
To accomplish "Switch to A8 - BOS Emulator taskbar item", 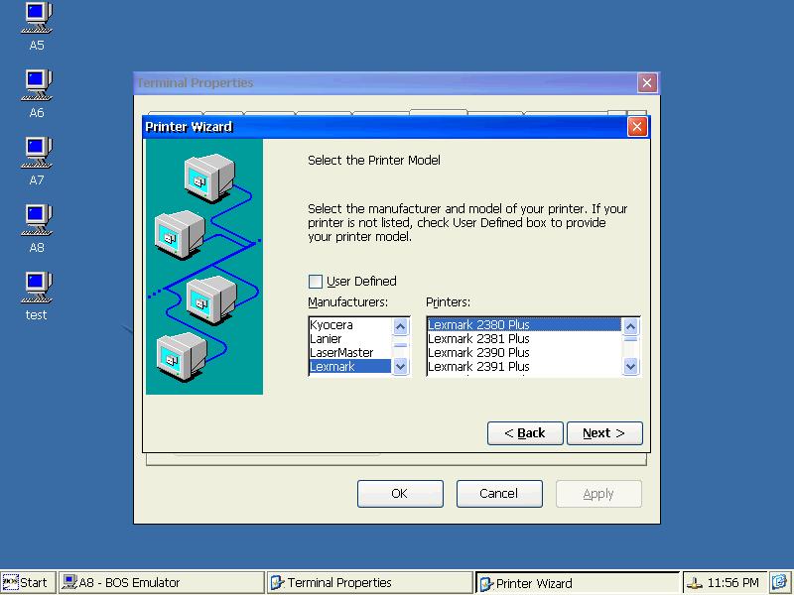I will pyautogui.click(x=162, y=583).
